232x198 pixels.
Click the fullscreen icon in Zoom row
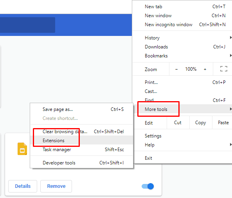tap(223, 69)
